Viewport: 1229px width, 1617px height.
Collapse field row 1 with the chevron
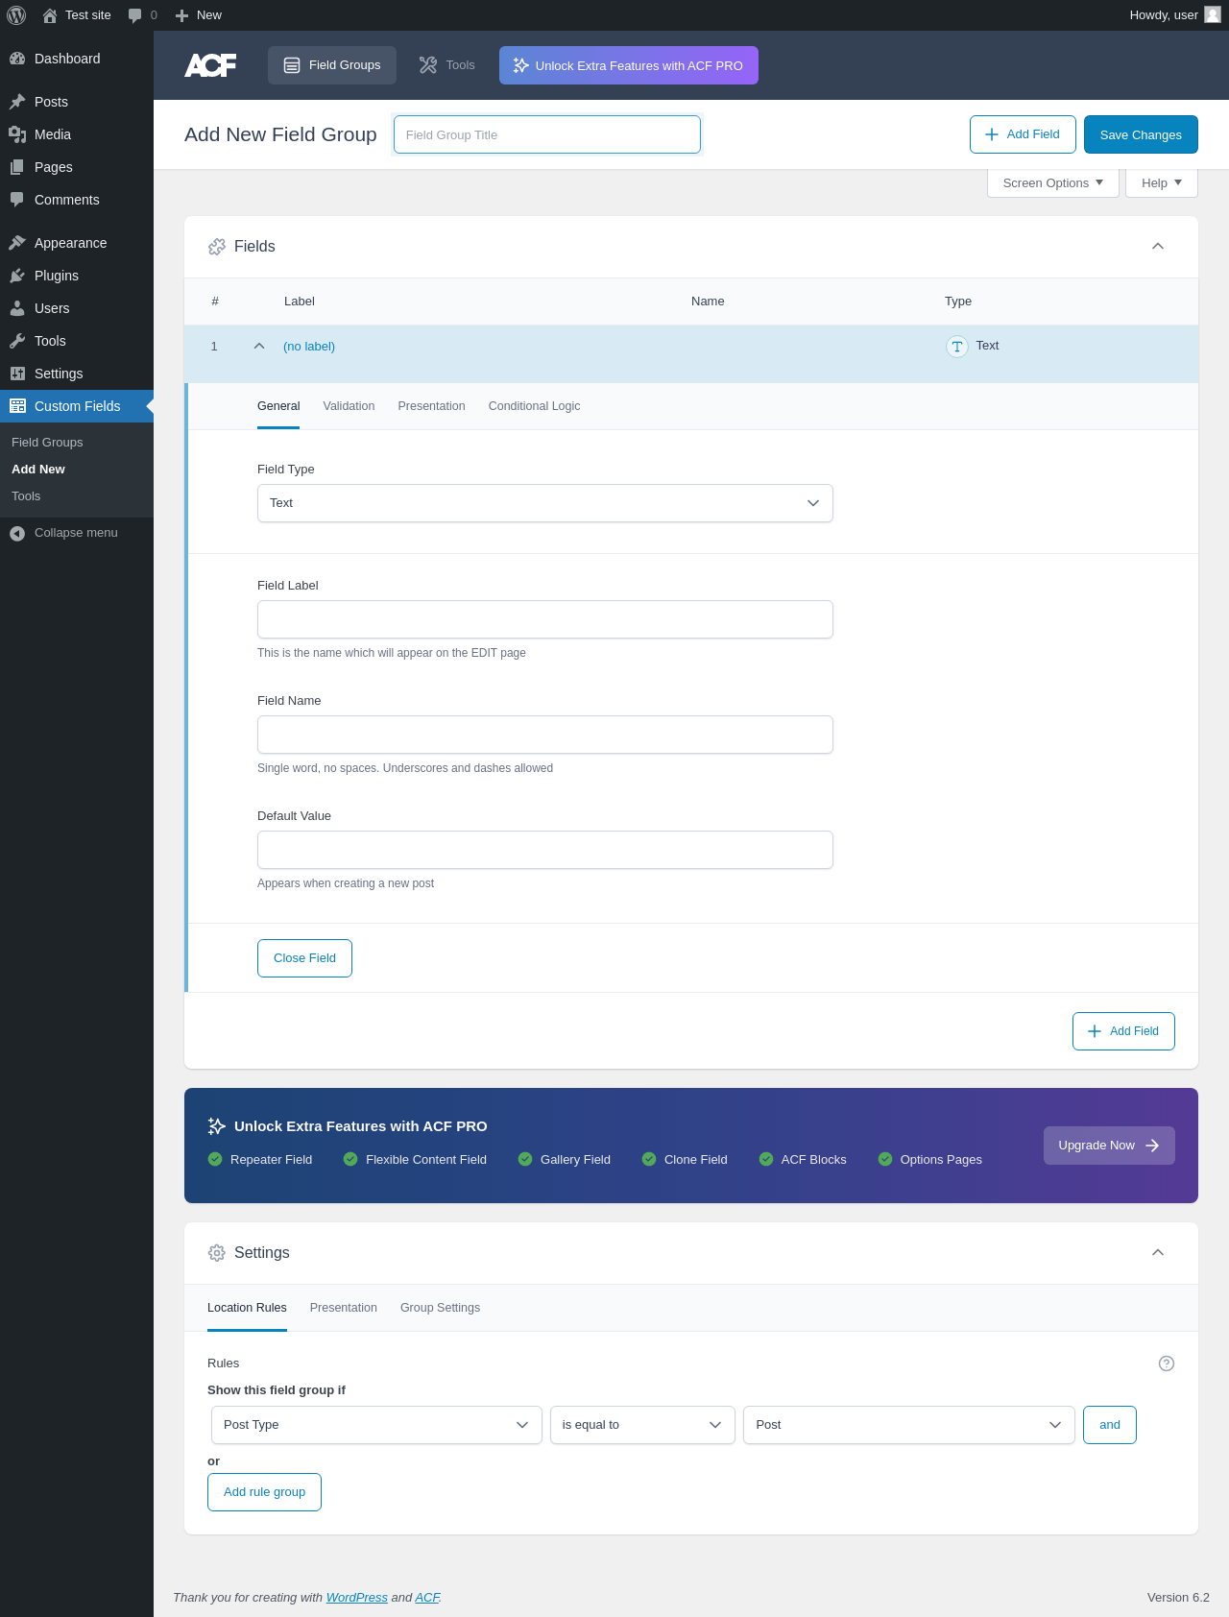coord(259,347)
